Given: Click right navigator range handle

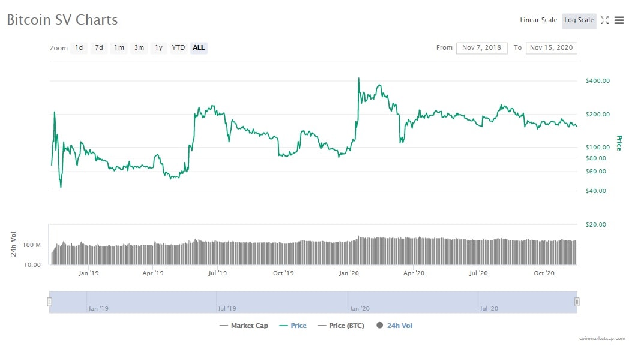Looking at the screenshot, I should coord(577,302).
